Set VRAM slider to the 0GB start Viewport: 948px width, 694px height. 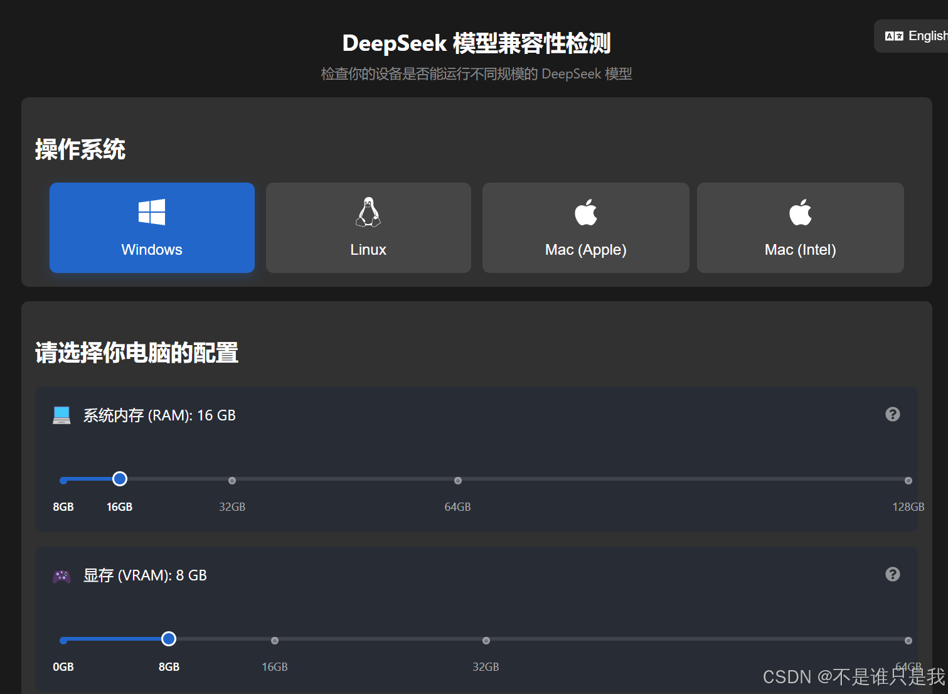(x=63, y=641)
